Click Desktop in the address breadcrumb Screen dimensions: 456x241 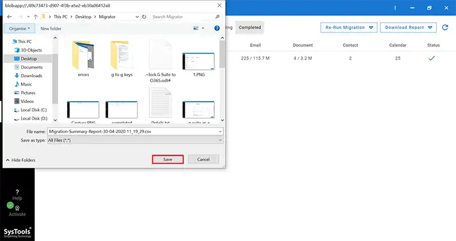click(x=83, y=17)
